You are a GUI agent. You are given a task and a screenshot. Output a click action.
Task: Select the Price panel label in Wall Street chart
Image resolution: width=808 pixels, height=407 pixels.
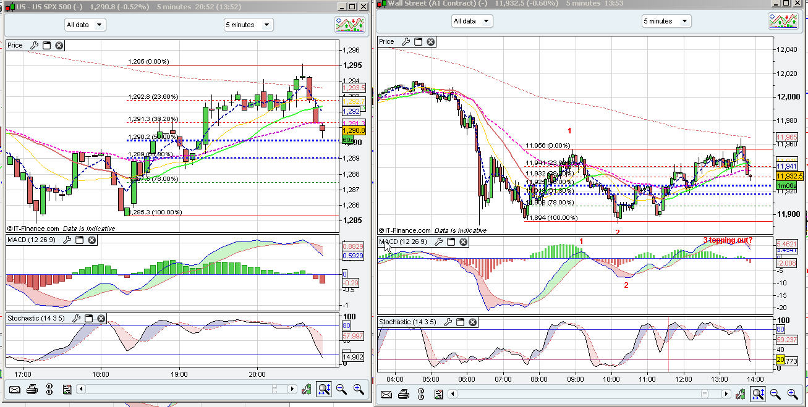(386, 41)
